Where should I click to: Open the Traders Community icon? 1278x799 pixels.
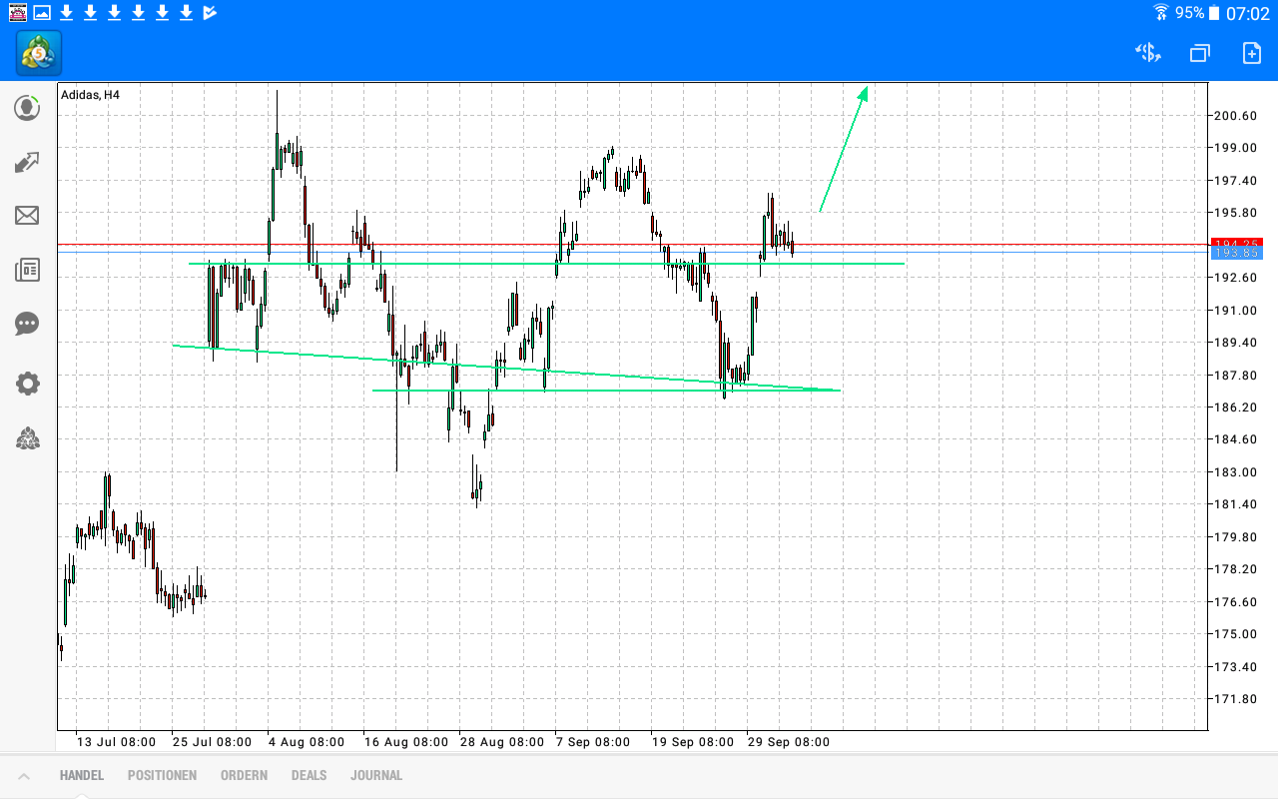[x=27, y=438]
